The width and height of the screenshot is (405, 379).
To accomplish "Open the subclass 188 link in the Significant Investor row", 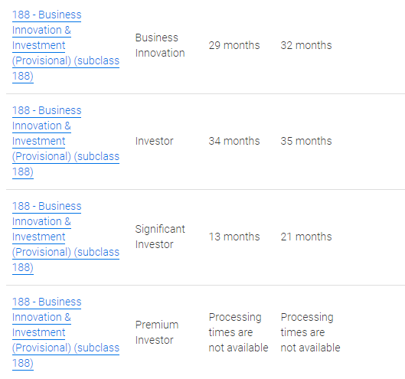I will (x=66, y=237).
